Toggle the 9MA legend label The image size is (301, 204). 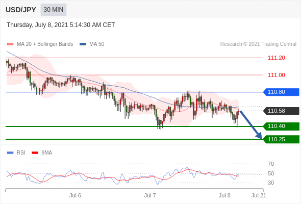coord(47,153)
